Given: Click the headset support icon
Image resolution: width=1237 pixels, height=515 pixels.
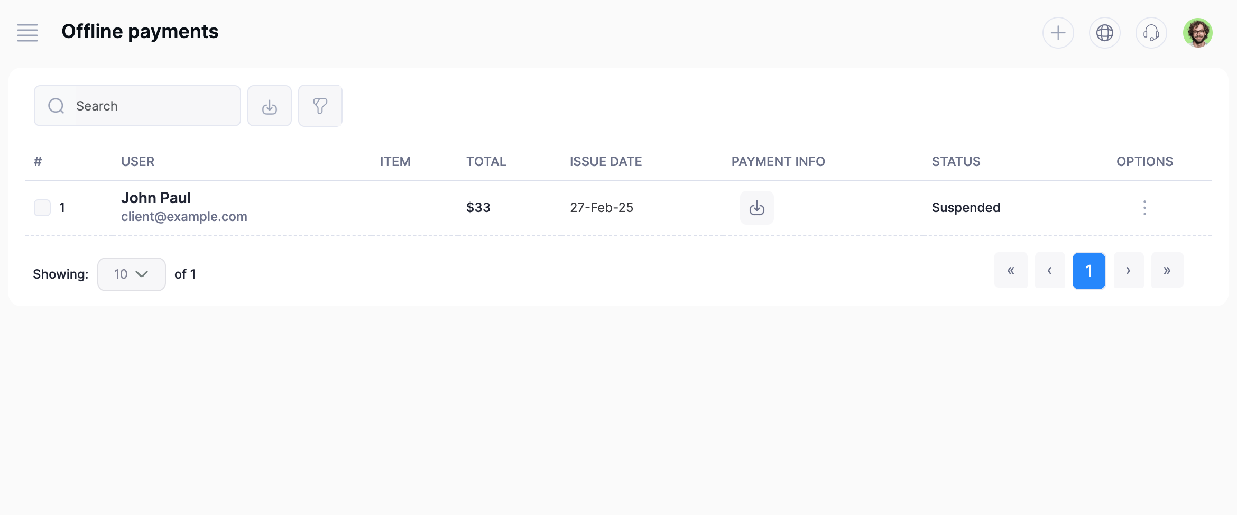Looking at the screenshot, I should [x=1151, y=33].
